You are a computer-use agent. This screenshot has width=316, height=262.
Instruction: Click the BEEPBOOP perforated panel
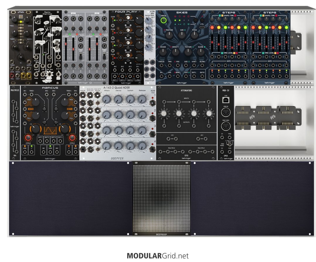tap(162, 199)
